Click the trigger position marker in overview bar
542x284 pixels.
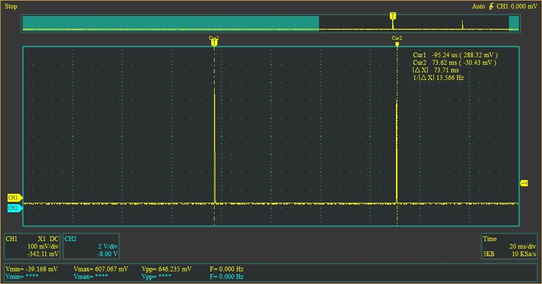point(393,16)
